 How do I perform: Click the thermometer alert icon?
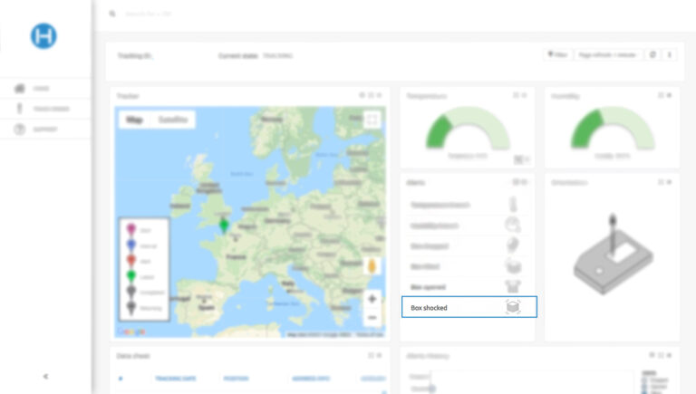point(513,204)
